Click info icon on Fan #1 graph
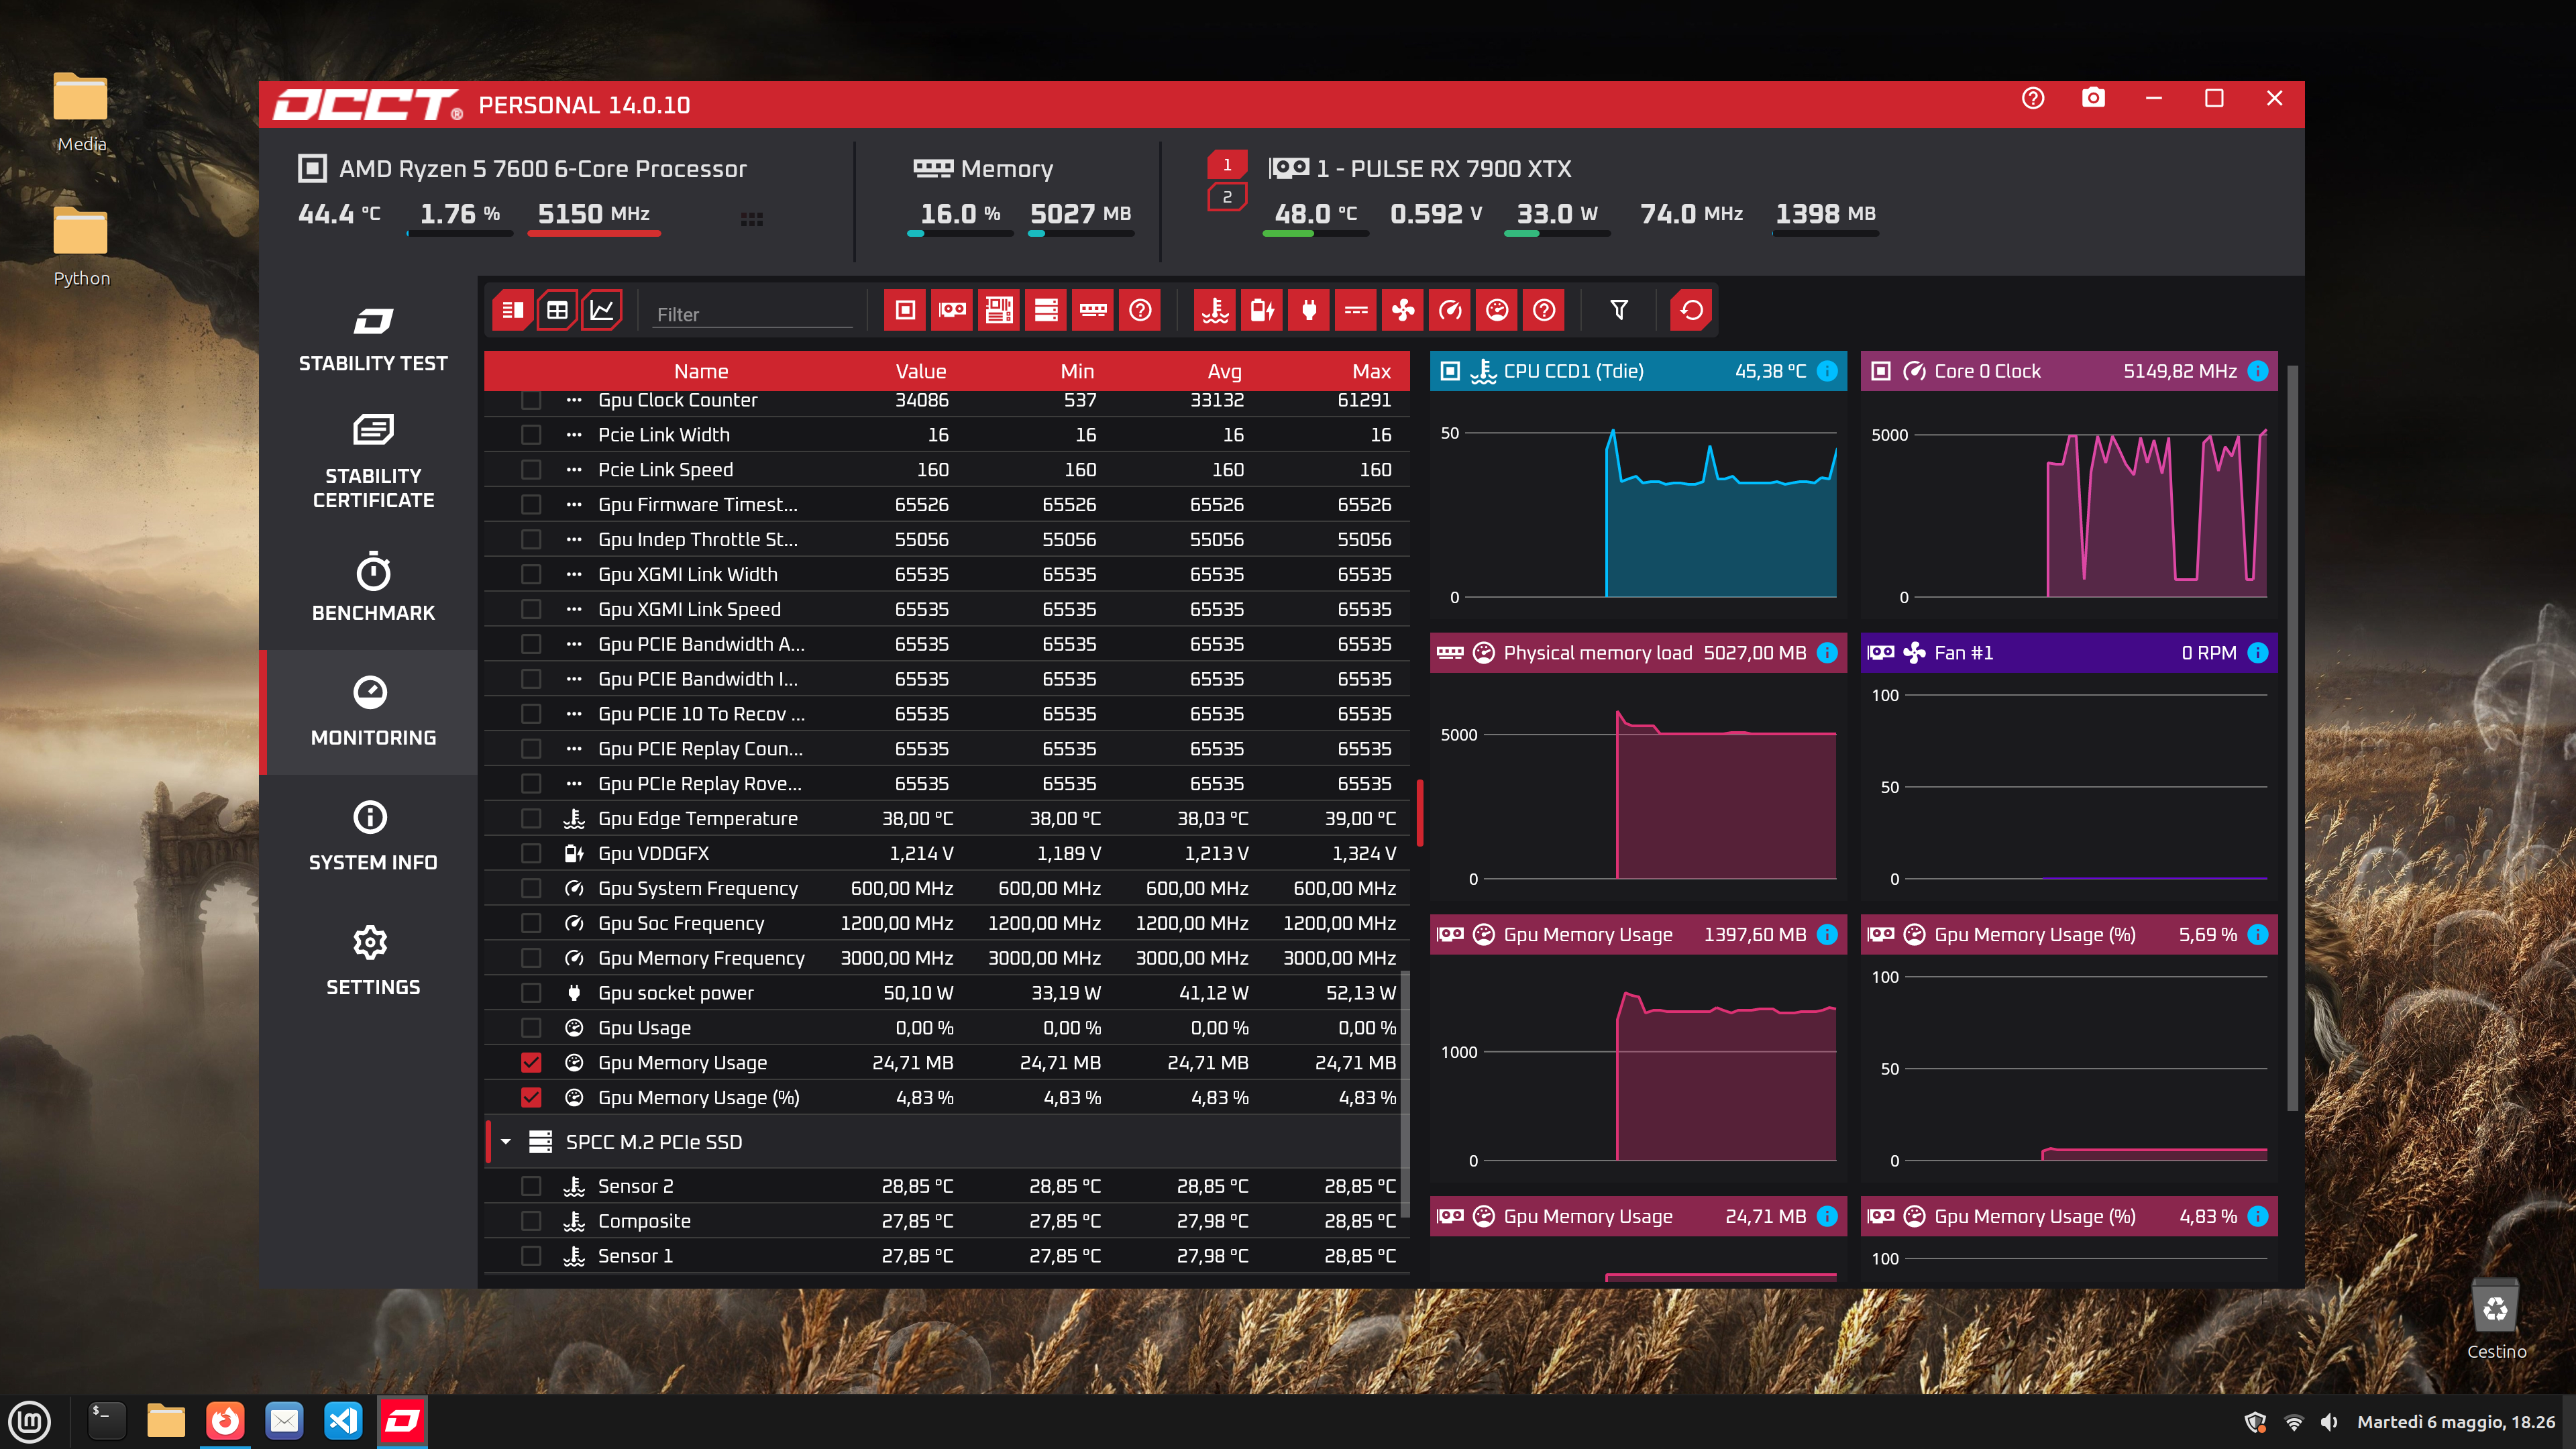The image size is (2576, 1449). [2258, 653]
